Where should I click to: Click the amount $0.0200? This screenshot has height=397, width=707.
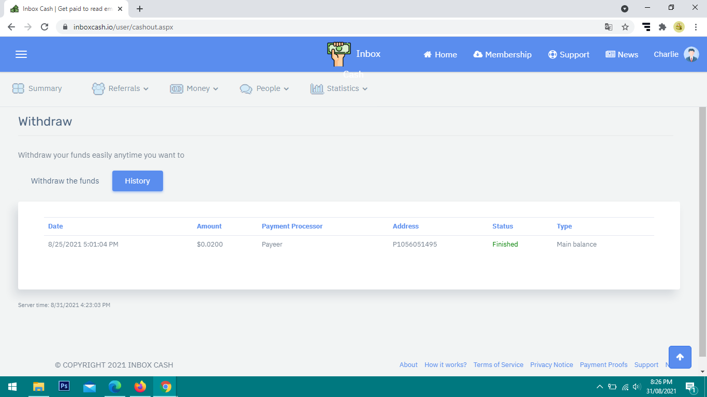click(x=210, y=245)
